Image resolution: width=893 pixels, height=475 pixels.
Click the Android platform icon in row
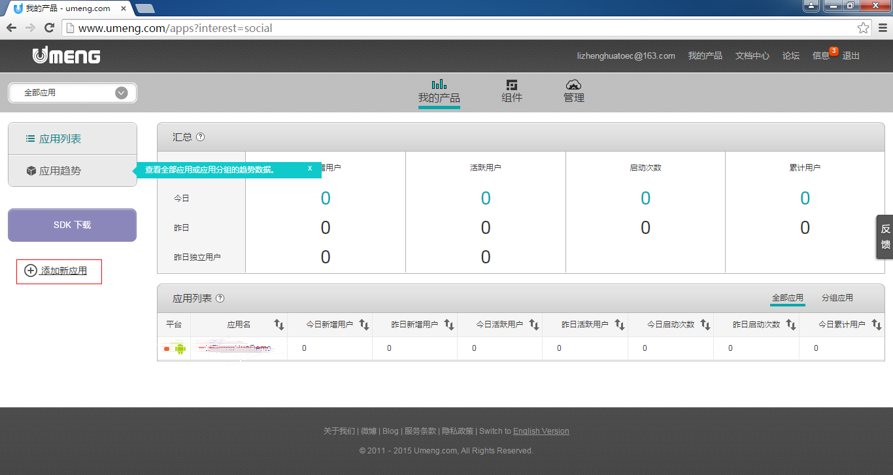180,348
